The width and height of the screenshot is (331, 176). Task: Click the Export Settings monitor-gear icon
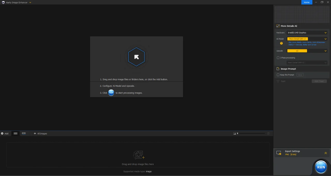(279, 153)
